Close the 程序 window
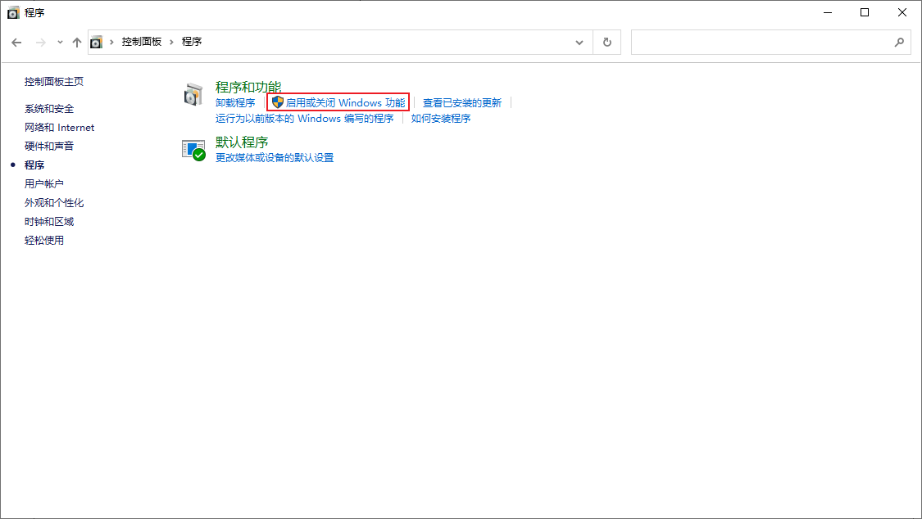 coord(902,12)
